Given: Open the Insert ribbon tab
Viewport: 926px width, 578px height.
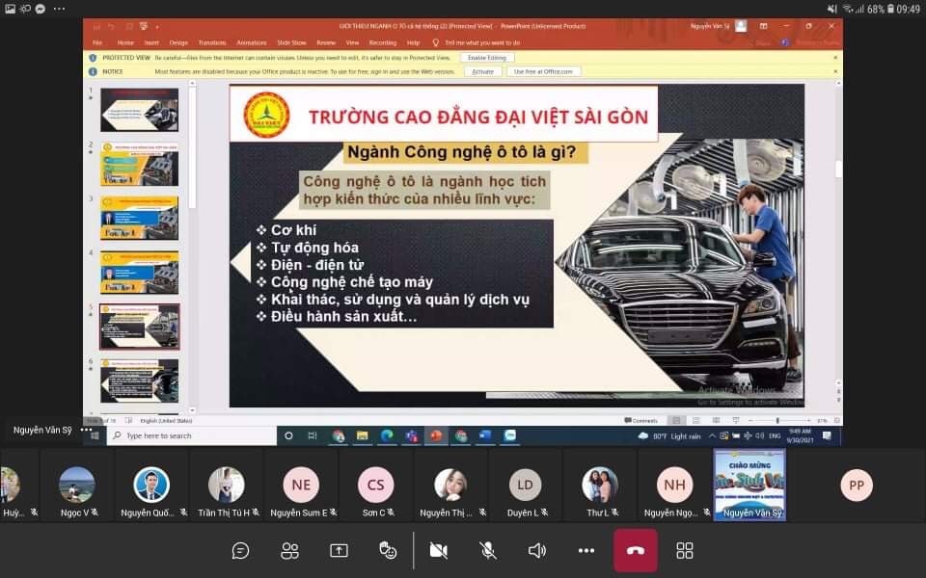Looking at the screenshot, I should (151, 42).
